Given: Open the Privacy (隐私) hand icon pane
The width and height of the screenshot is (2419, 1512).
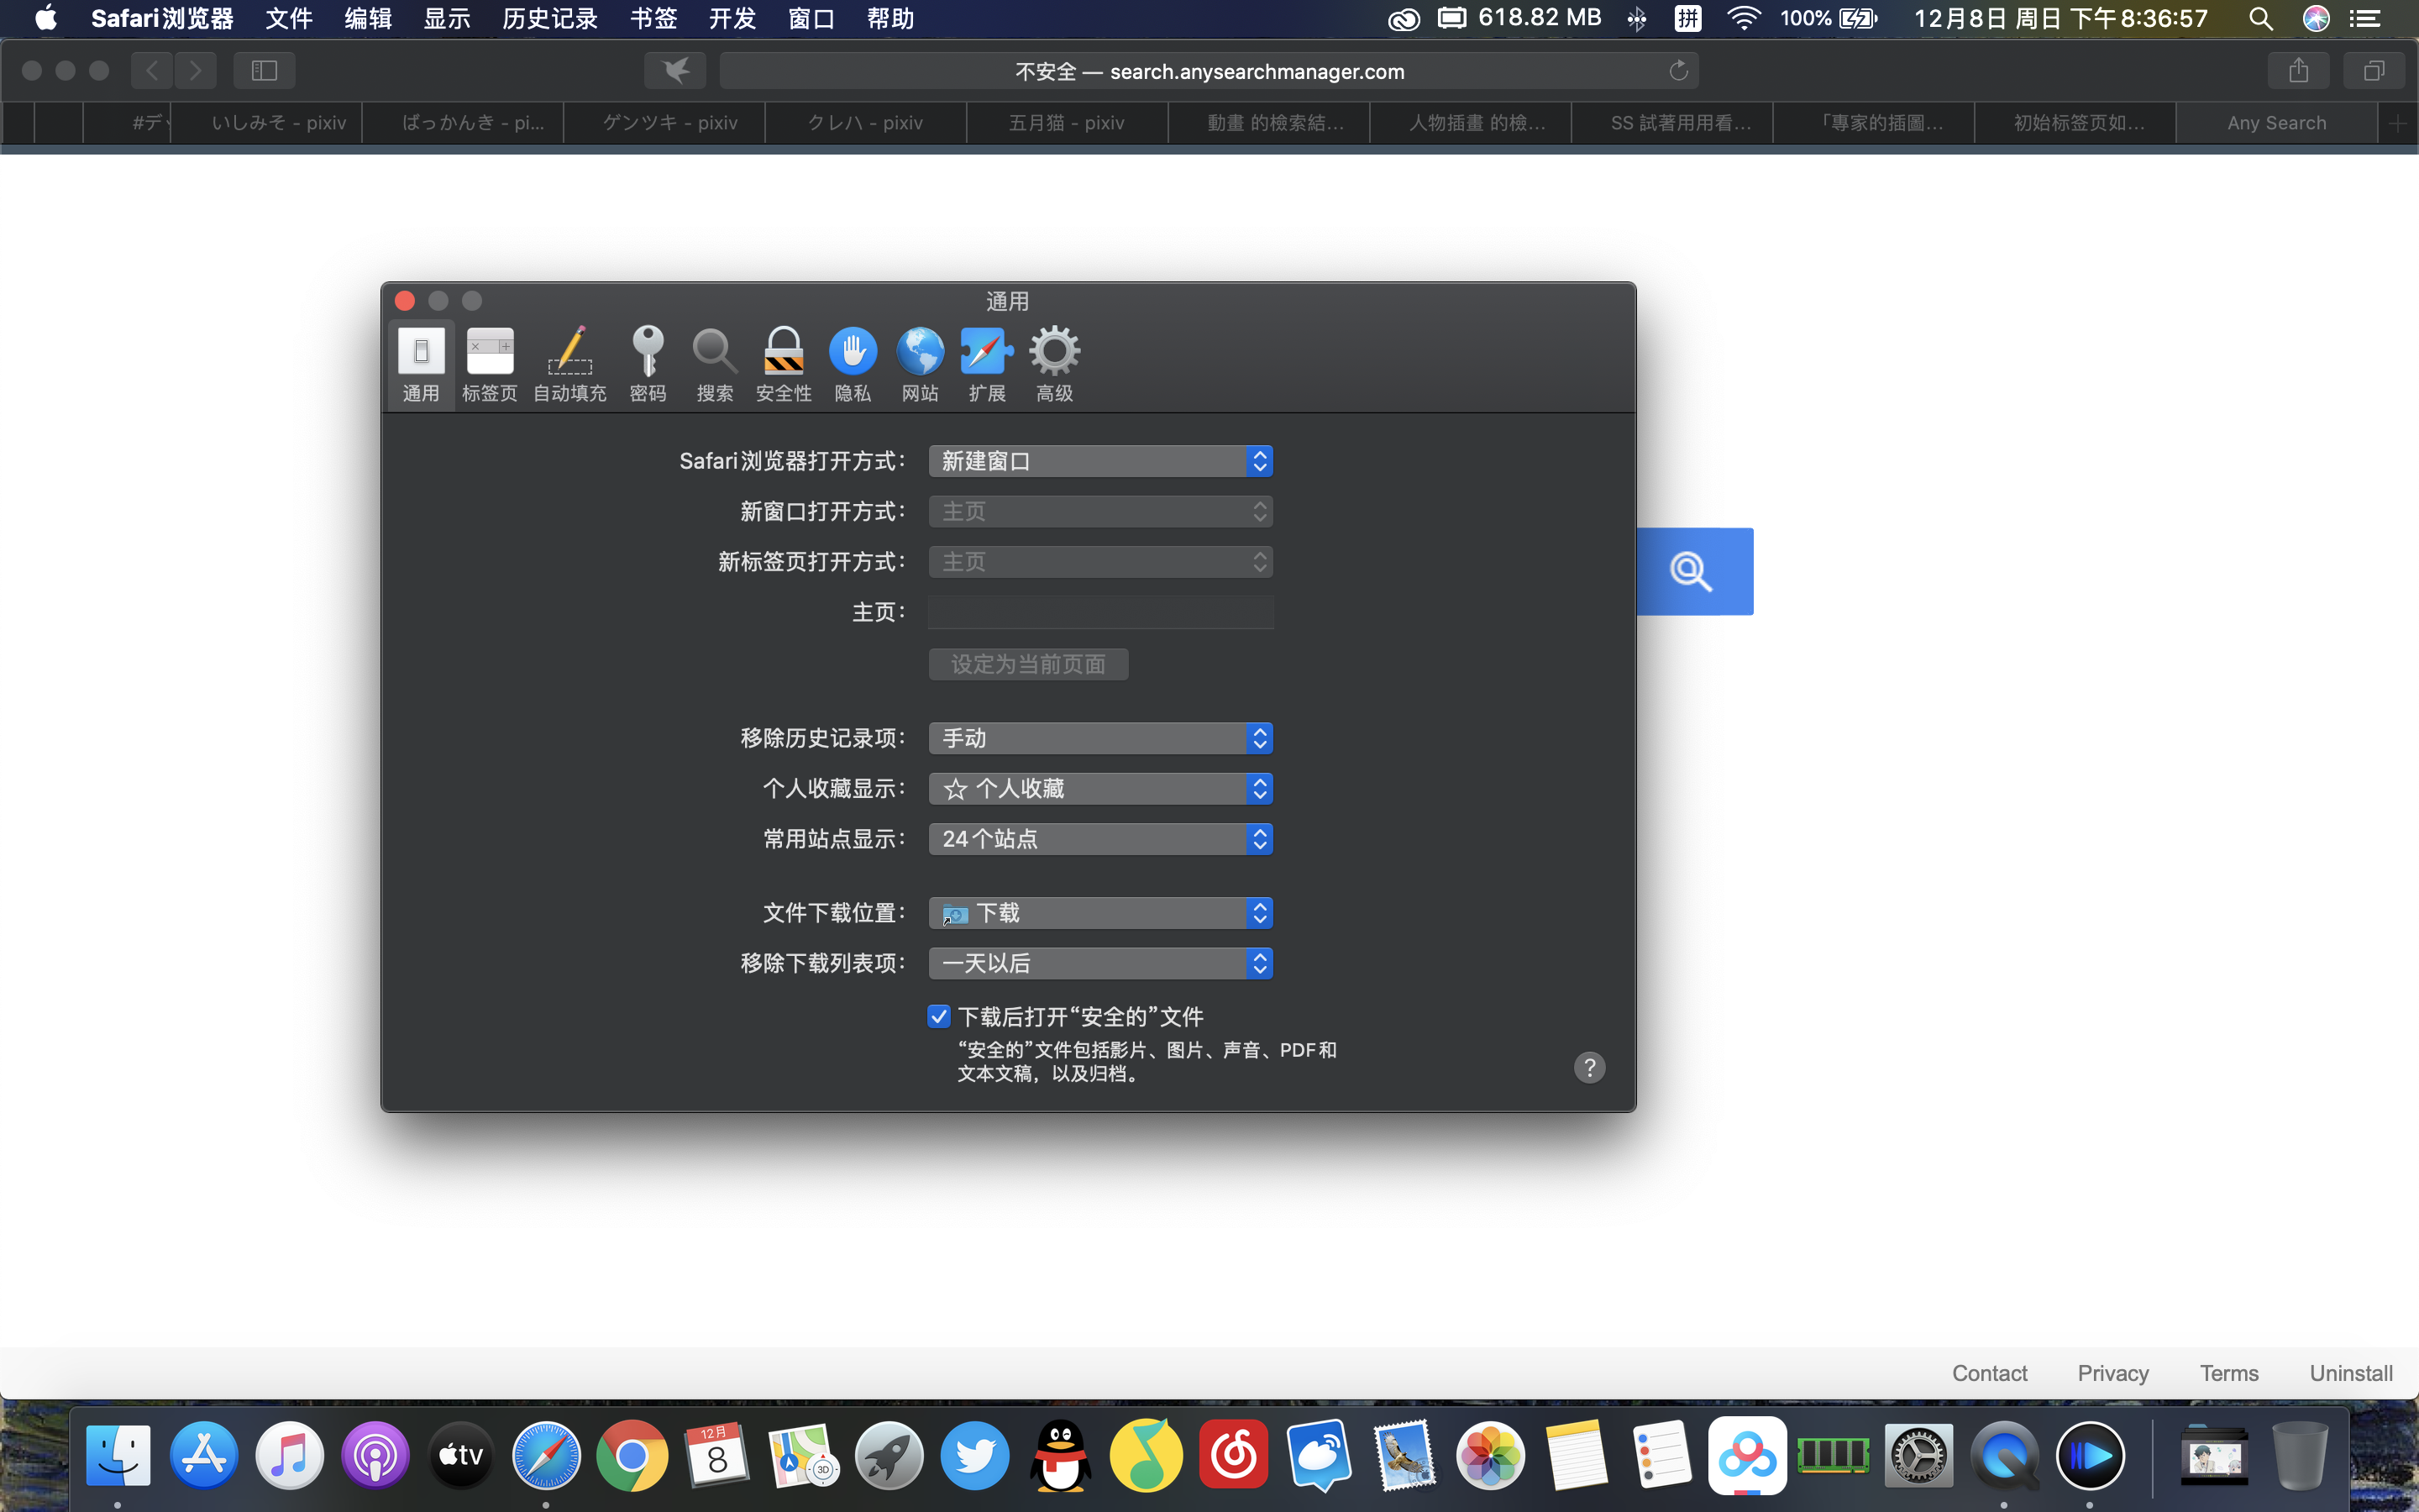Looking at the screenshot, I should click(x=852, y=363).
